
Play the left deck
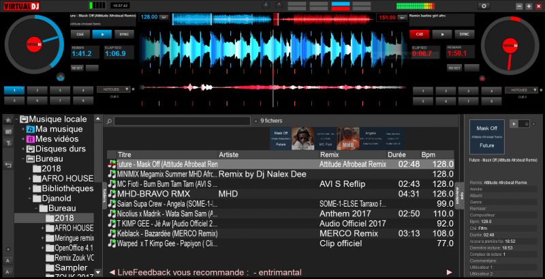tap(102, 34)
